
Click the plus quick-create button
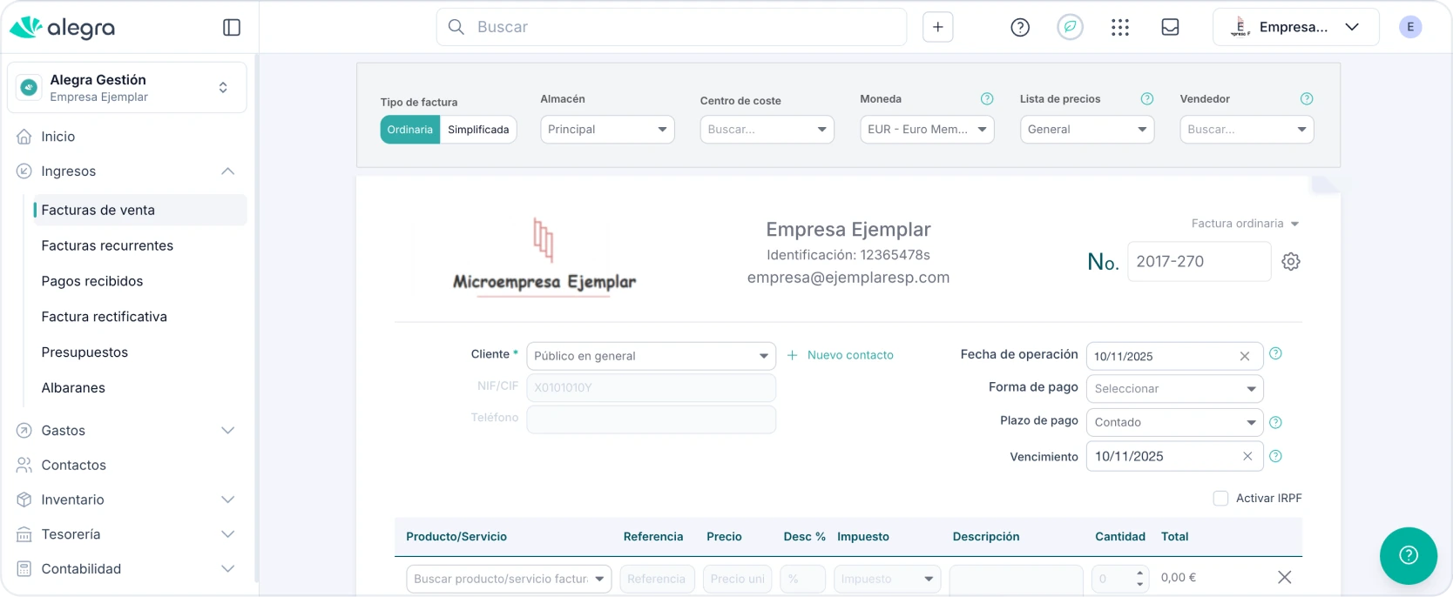point(938,27)
